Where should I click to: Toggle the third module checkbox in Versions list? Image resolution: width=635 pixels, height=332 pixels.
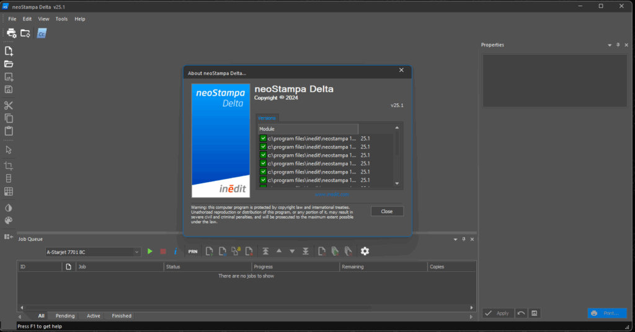click(x=263, y=155)
